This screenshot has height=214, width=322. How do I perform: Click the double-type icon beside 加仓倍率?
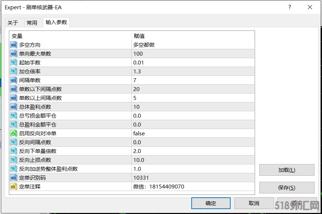(x=13, y=72)
